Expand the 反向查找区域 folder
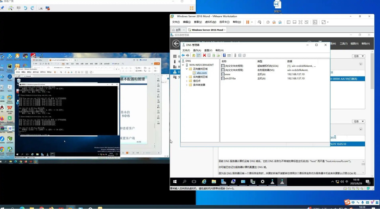This screenshot has width=380, height=209. point(187,77)
